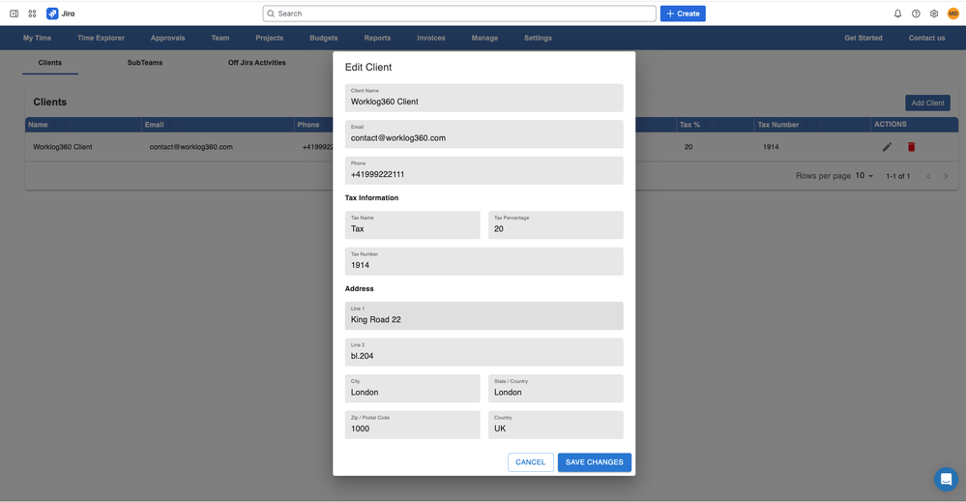Viewport: 966px width, 502px height.
Task: Sort by Tax % column header
Action: click(x=689, y=125)
